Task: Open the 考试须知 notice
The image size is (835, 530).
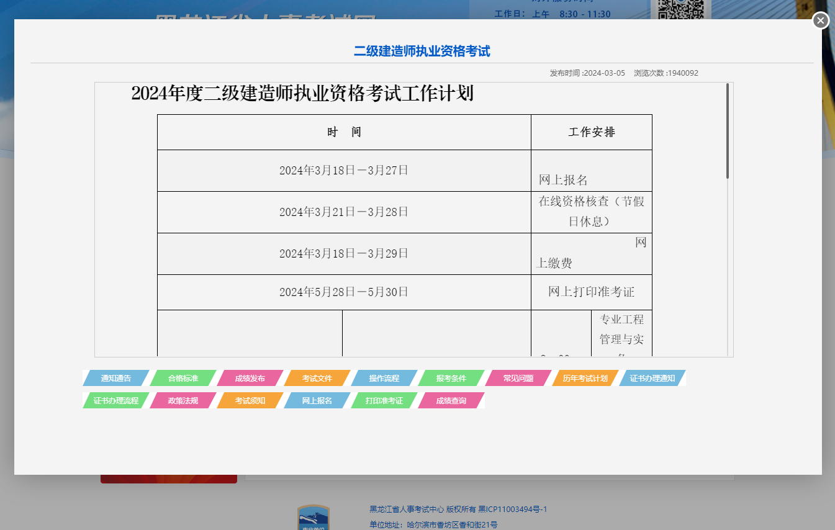Action: [x=251, y=400]
